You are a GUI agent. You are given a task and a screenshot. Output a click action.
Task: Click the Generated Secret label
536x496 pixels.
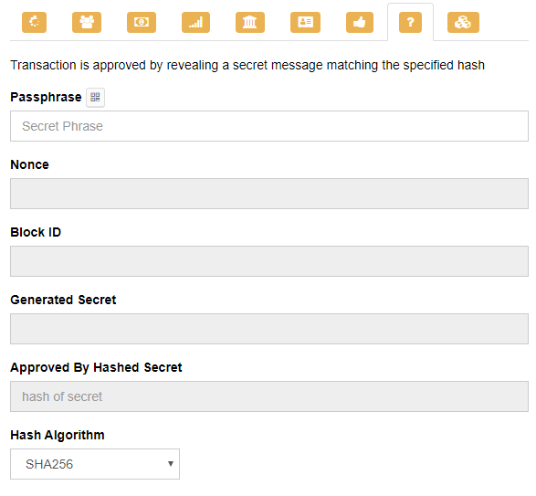coord(63,300)
